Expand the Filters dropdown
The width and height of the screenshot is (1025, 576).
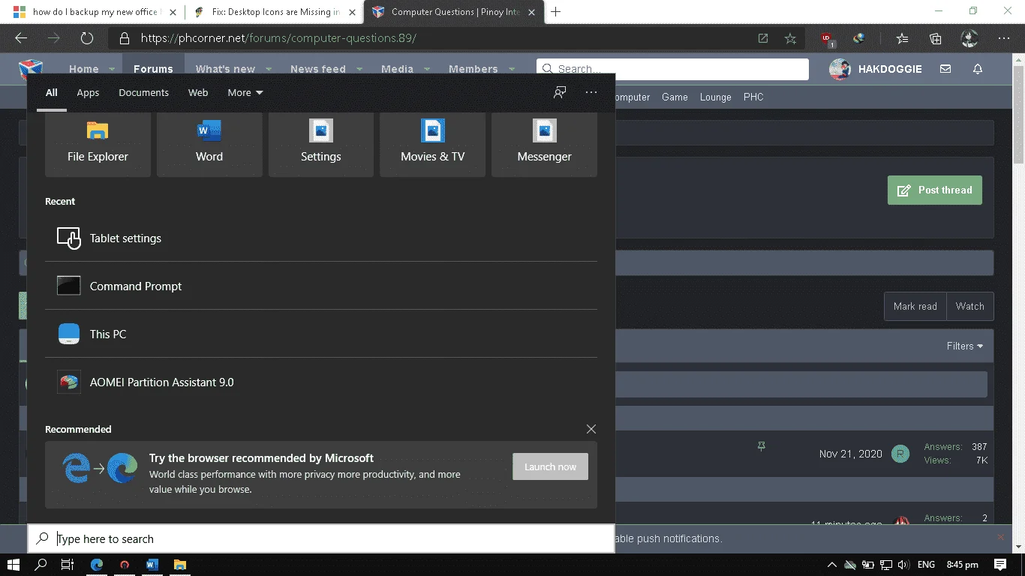pos(965,346)
